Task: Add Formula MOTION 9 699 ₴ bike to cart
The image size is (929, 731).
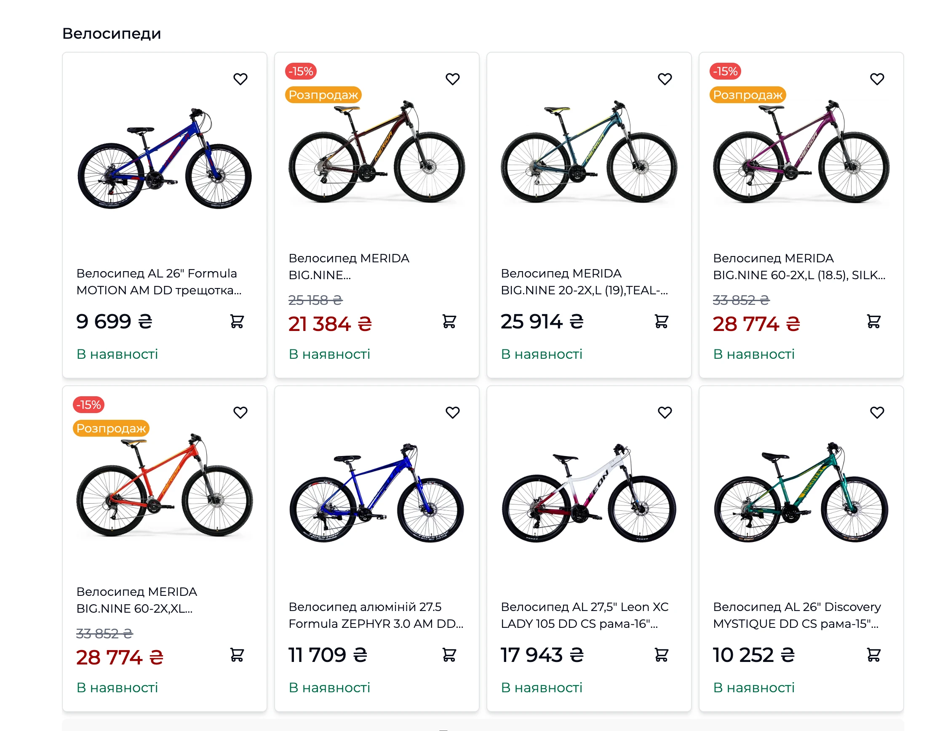Action: (x=237, y=321)
